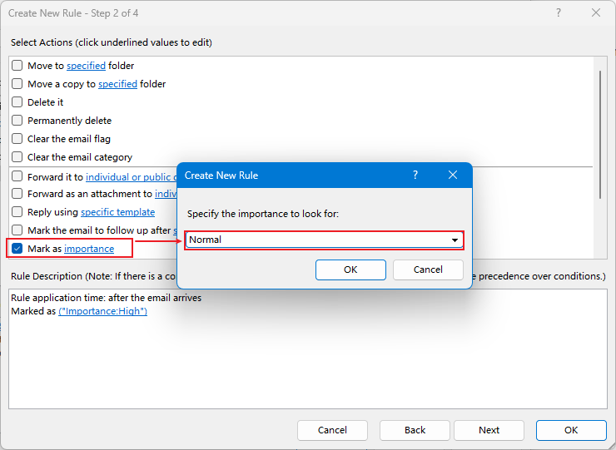Confirm importance with OK in popup dialog
The height and width of the screenshot is (450, 616).
(x=350, y=270)
